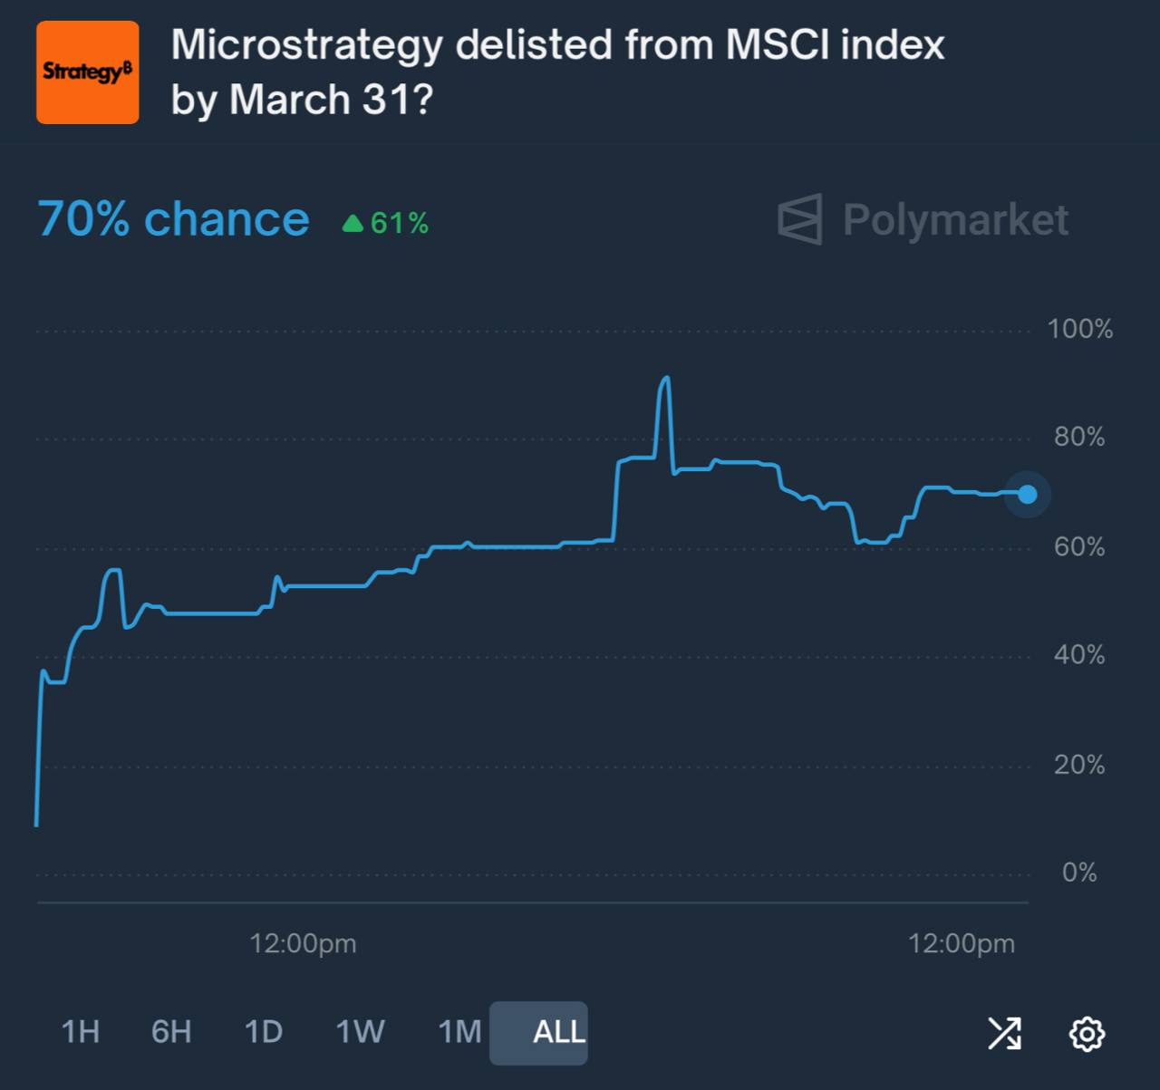This screenshot has height=1090, width=1160.
Task: Select the 1H time range
Action: pos(80,1032)
